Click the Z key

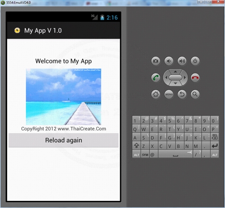(x=145, y=145)
